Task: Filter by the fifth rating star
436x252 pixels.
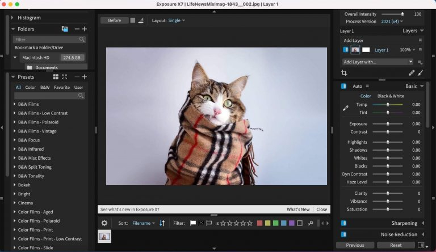Action: point(250,223)
